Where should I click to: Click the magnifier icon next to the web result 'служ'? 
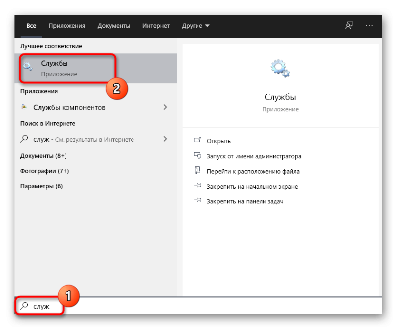24,139
